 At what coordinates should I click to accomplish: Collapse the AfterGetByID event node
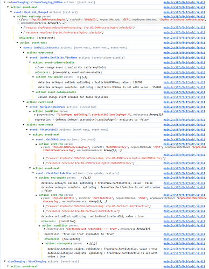pos(27,130)
